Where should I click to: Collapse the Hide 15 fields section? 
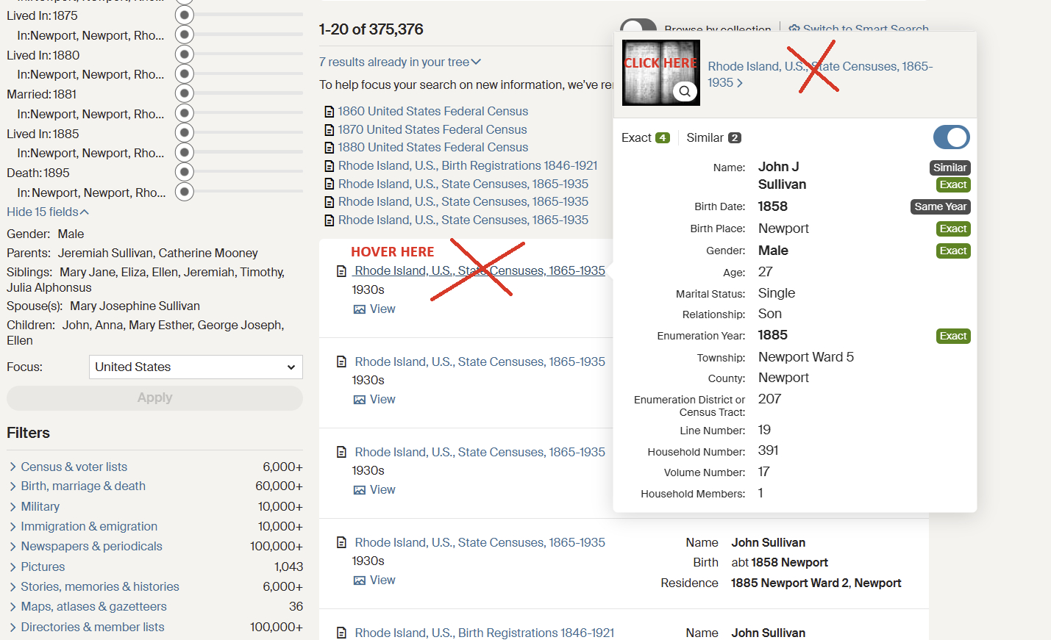coord(48,212)
